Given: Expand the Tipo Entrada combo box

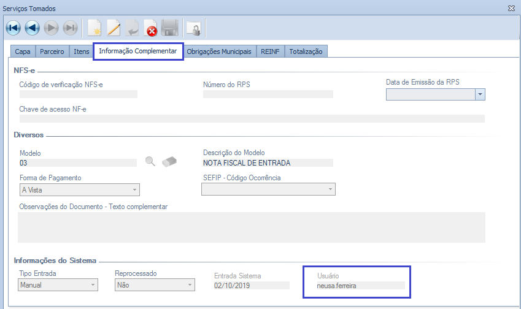Looking at the screenshot, I should (x=93, y=285).
